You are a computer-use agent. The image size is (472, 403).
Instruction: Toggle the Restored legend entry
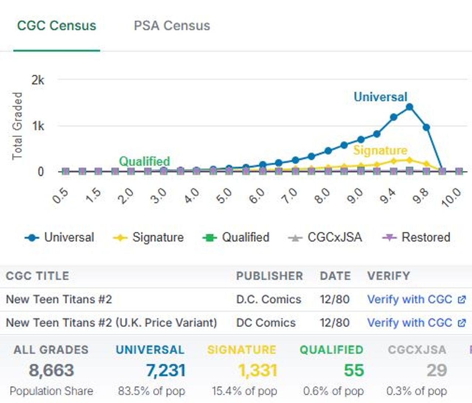tap(426, 237)
